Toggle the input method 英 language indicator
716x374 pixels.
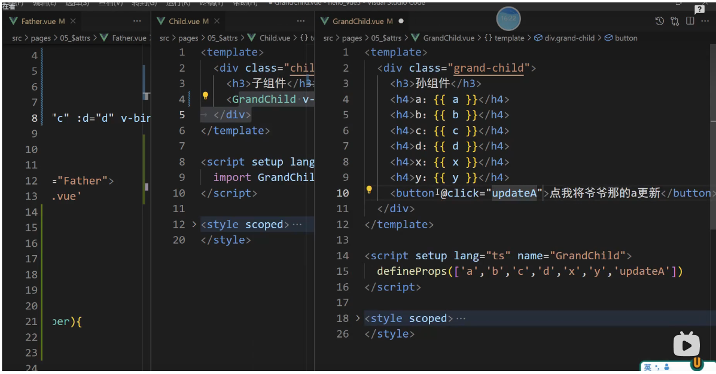(x=647, y=367)
